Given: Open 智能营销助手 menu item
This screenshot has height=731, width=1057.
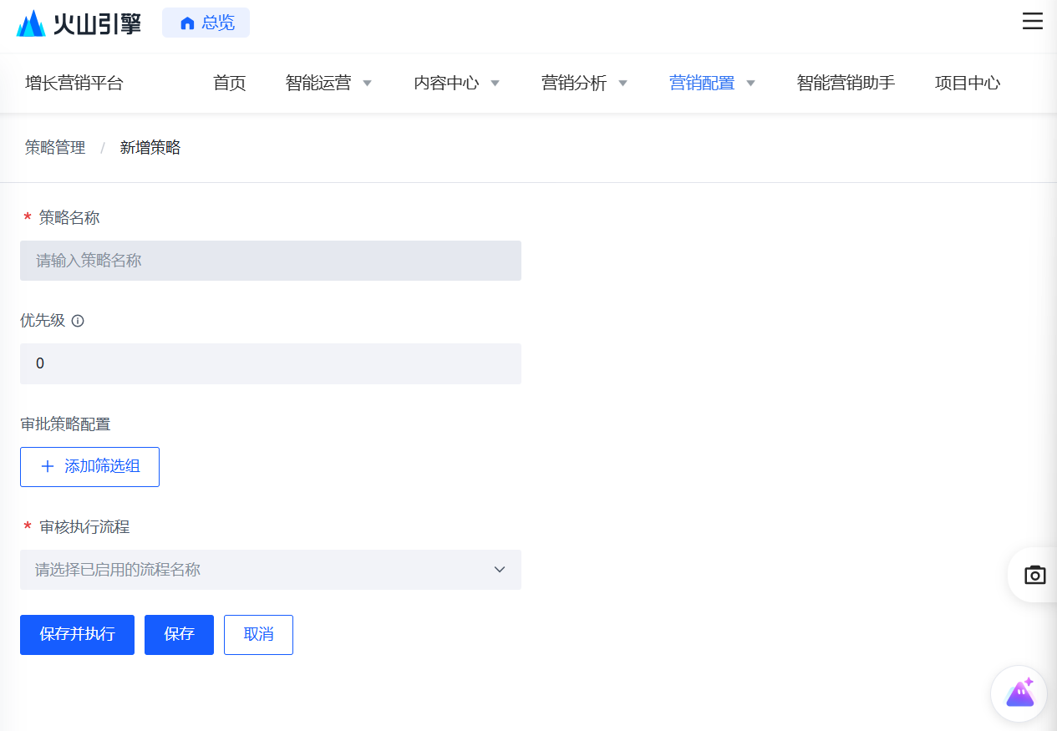Looking at the screenshot, I should [x=846, y=84].
